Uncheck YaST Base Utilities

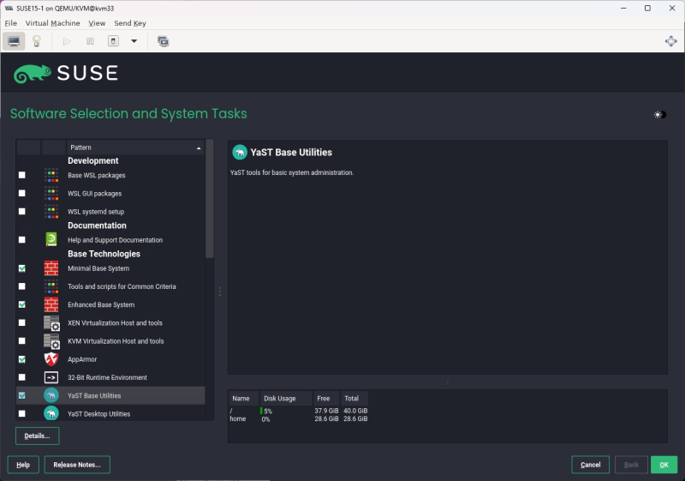click(22, 396)
